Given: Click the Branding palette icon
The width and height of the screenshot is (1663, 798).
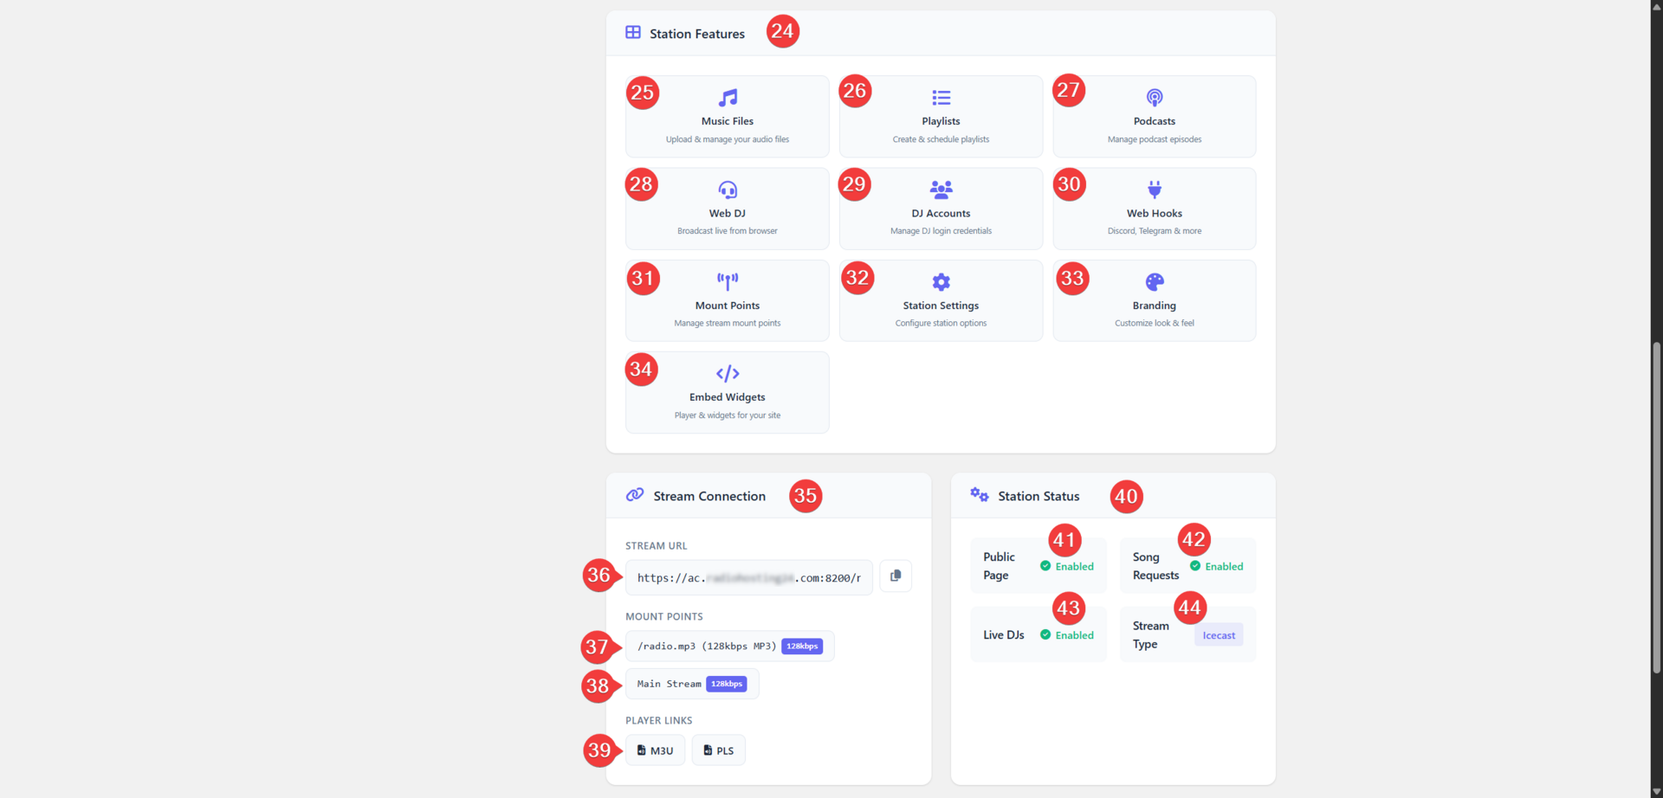Looking at the screenshot, I should coord(1153,280).
